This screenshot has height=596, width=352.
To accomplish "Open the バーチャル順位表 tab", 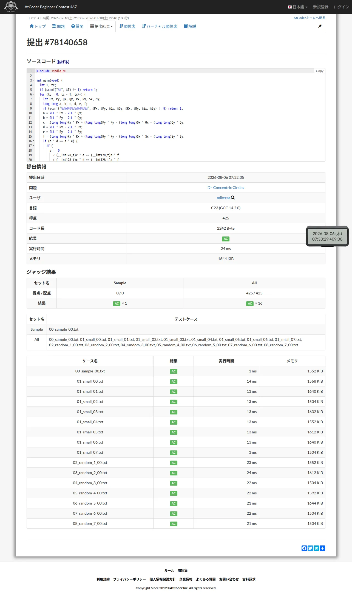I will tap(160, 26).
